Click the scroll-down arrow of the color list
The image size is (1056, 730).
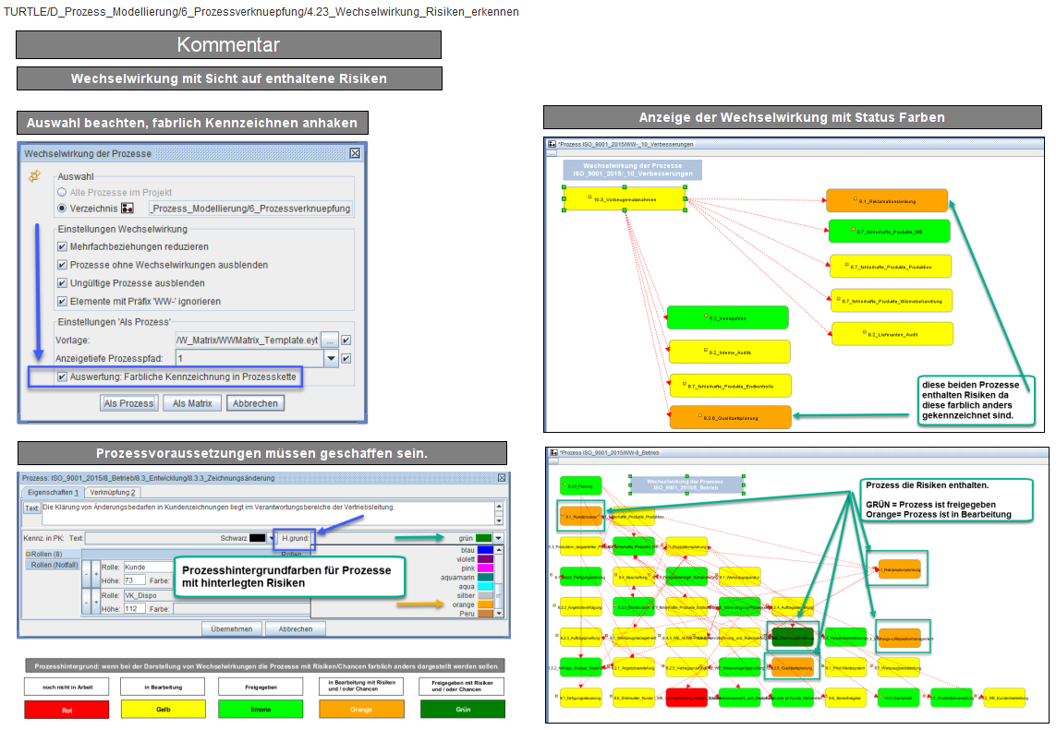click(499, 614)
